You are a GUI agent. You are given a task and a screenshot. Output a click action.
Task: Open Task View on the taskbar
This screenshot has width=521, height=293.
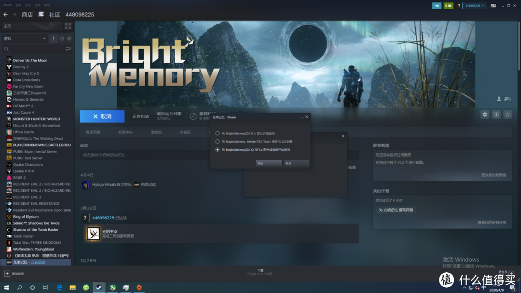(x=45, y=287)
